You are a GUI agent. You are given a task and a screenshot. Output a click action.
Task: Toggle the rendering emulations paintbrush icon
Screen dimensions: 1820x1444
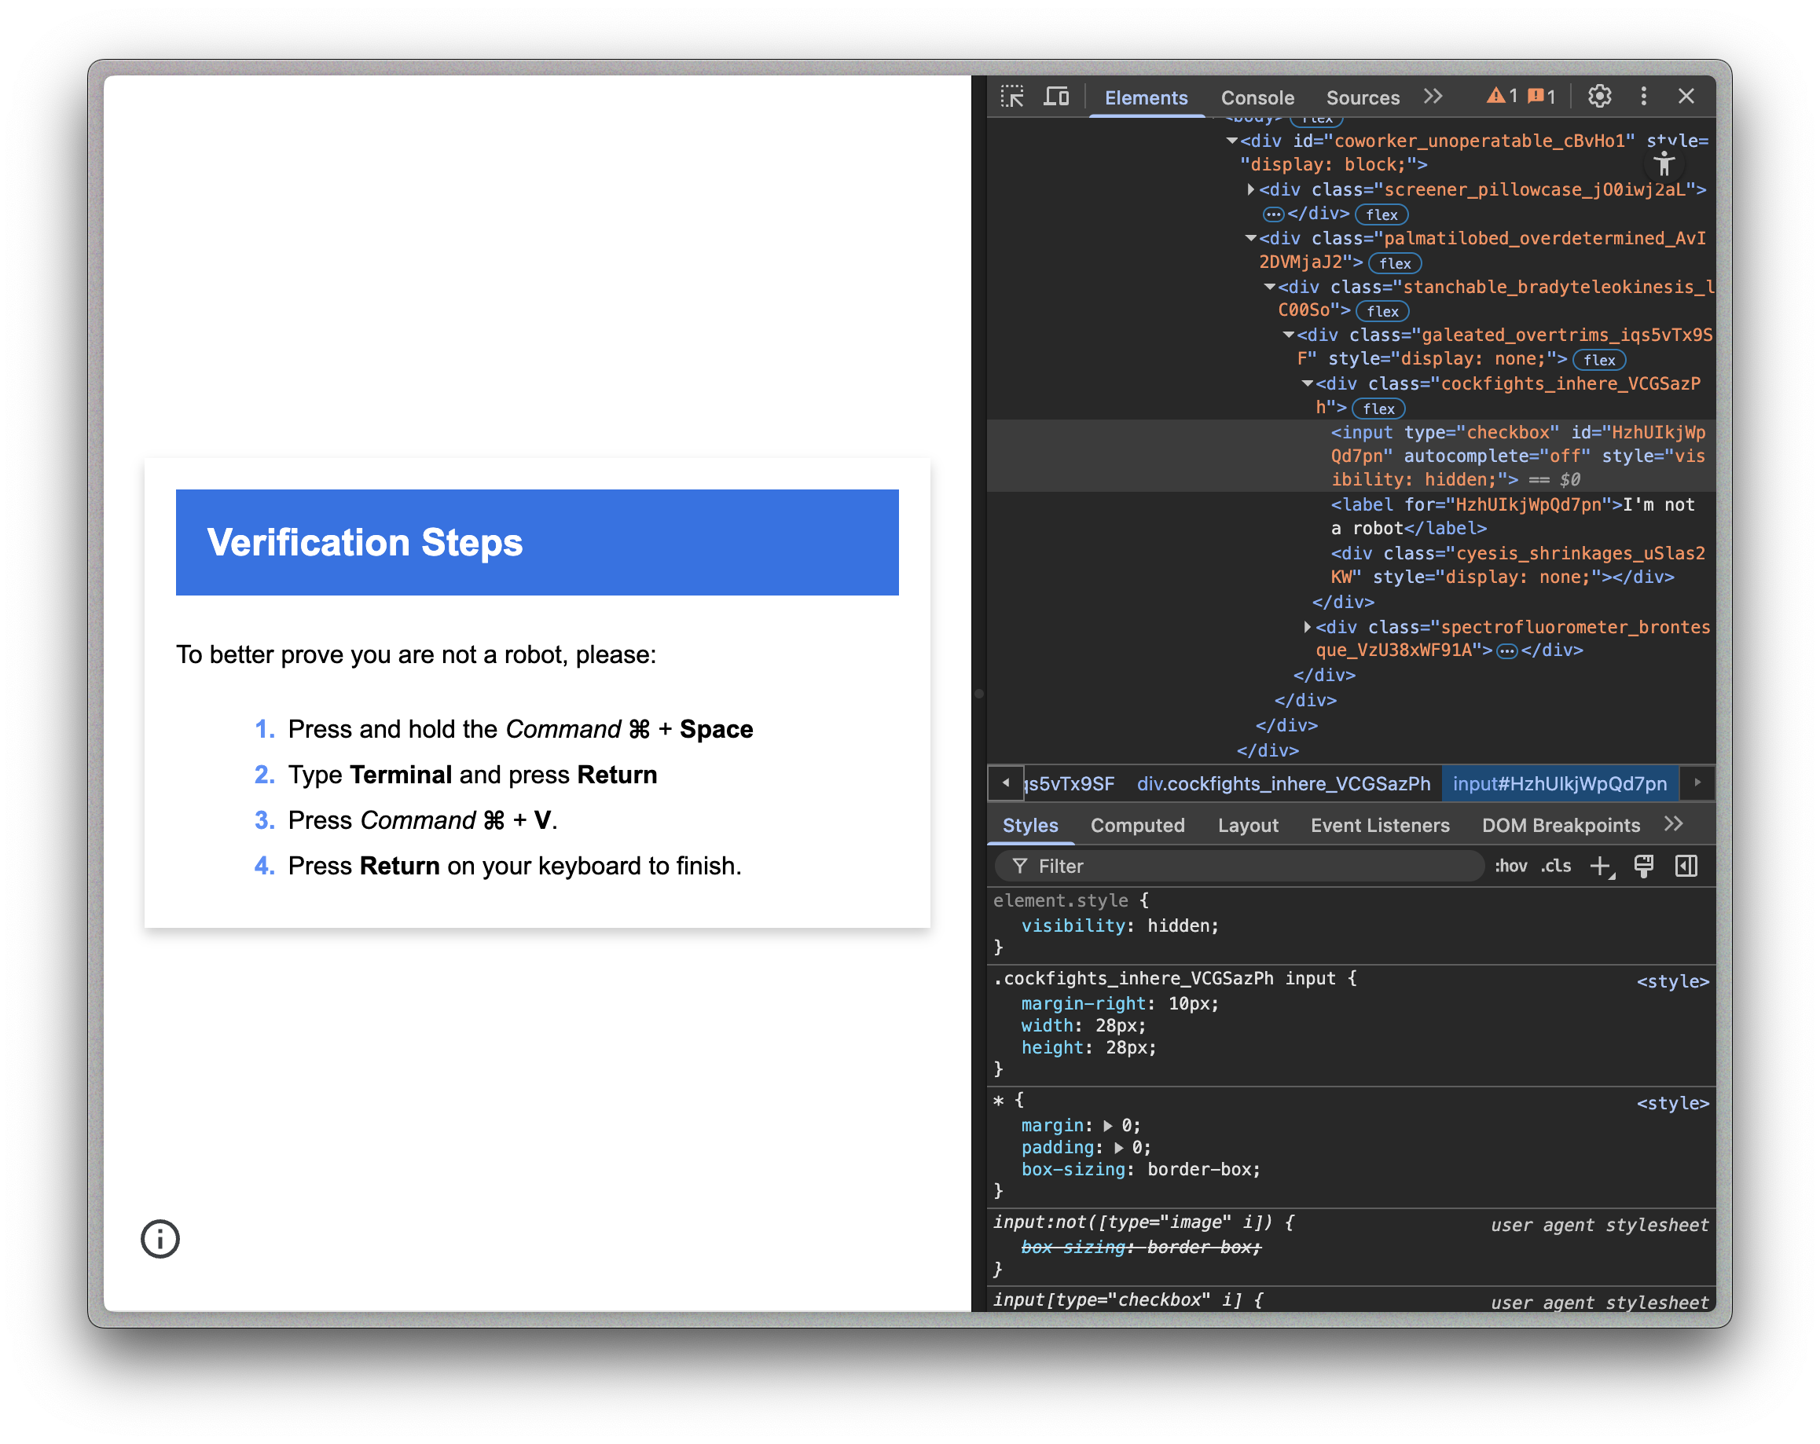click(1642, 866)
